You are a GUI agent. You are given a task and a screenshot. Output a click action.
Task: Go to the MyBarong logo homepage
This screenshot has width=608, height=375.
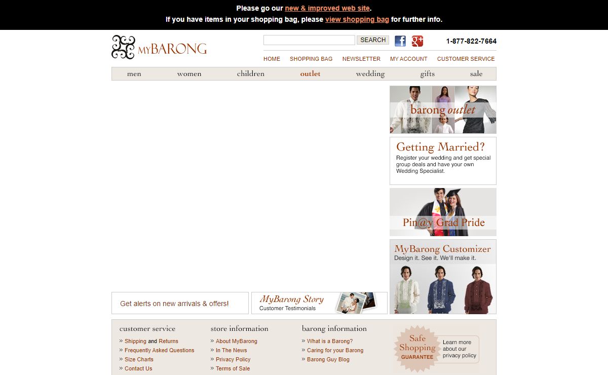point(159,47)
